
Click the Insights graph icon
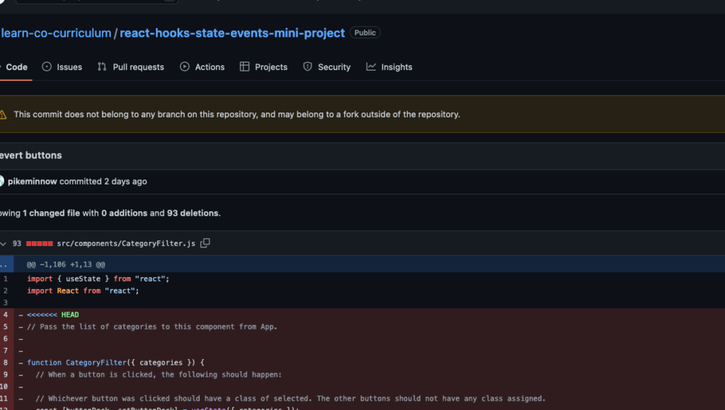tap(371, 66)
